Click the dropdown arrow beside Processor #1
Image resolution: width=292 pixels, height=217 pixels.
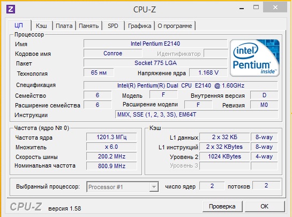154,187
